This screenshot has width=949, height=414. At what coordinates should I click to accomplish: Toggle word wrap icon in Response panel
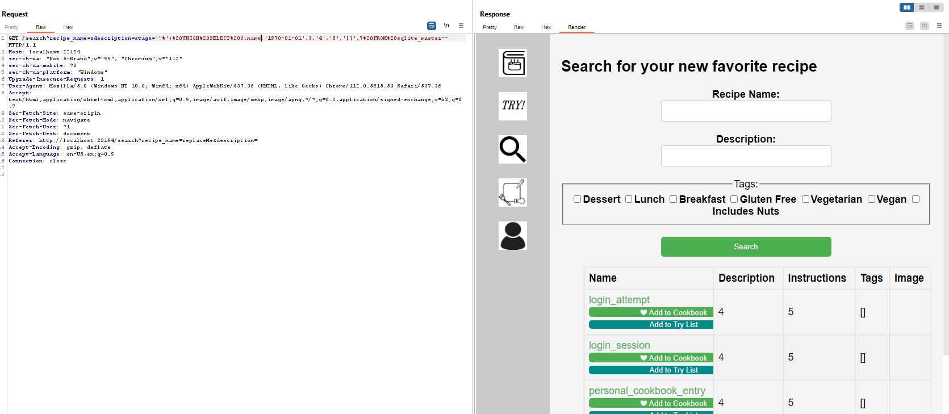(x=910, y=26)
